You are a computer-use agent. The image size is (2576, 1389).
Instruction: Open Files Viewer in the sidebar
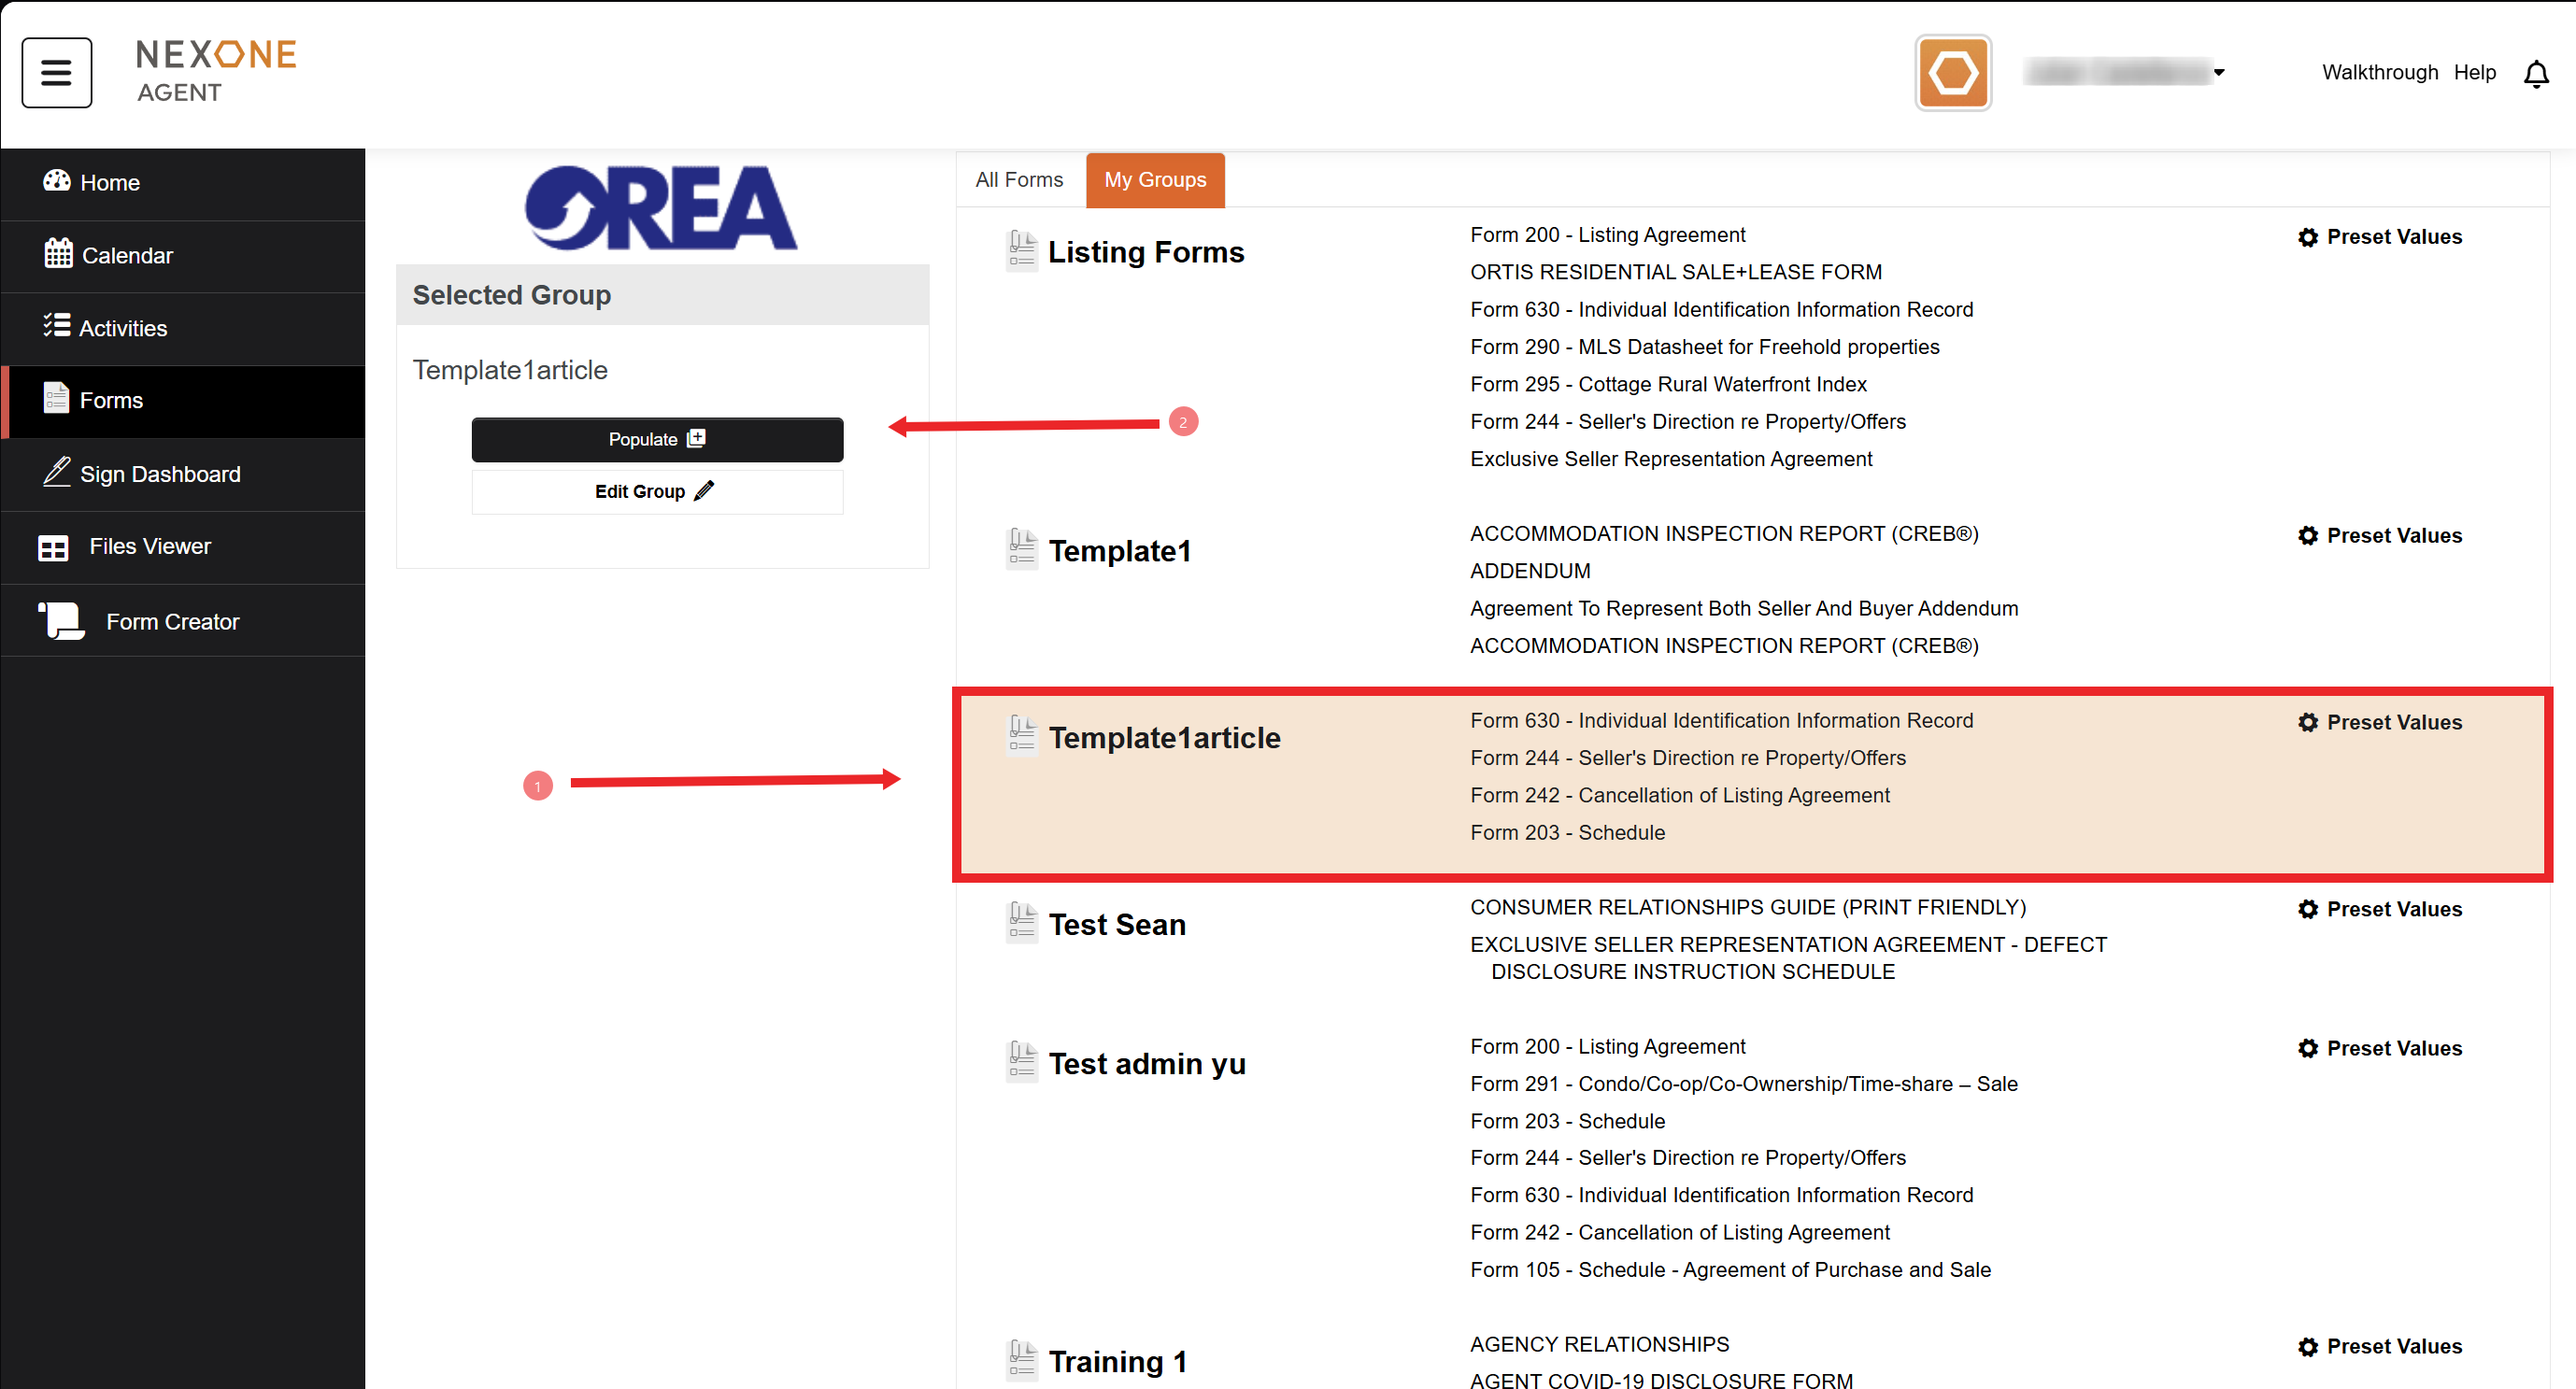click(149, 546)
